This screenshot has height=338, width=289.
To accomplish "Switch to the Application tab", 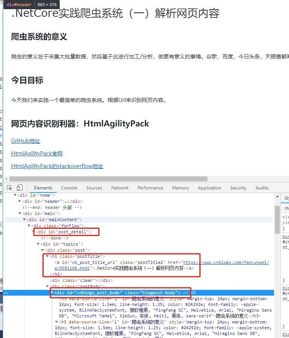I will pyautogui.click(x=209, y=188).
